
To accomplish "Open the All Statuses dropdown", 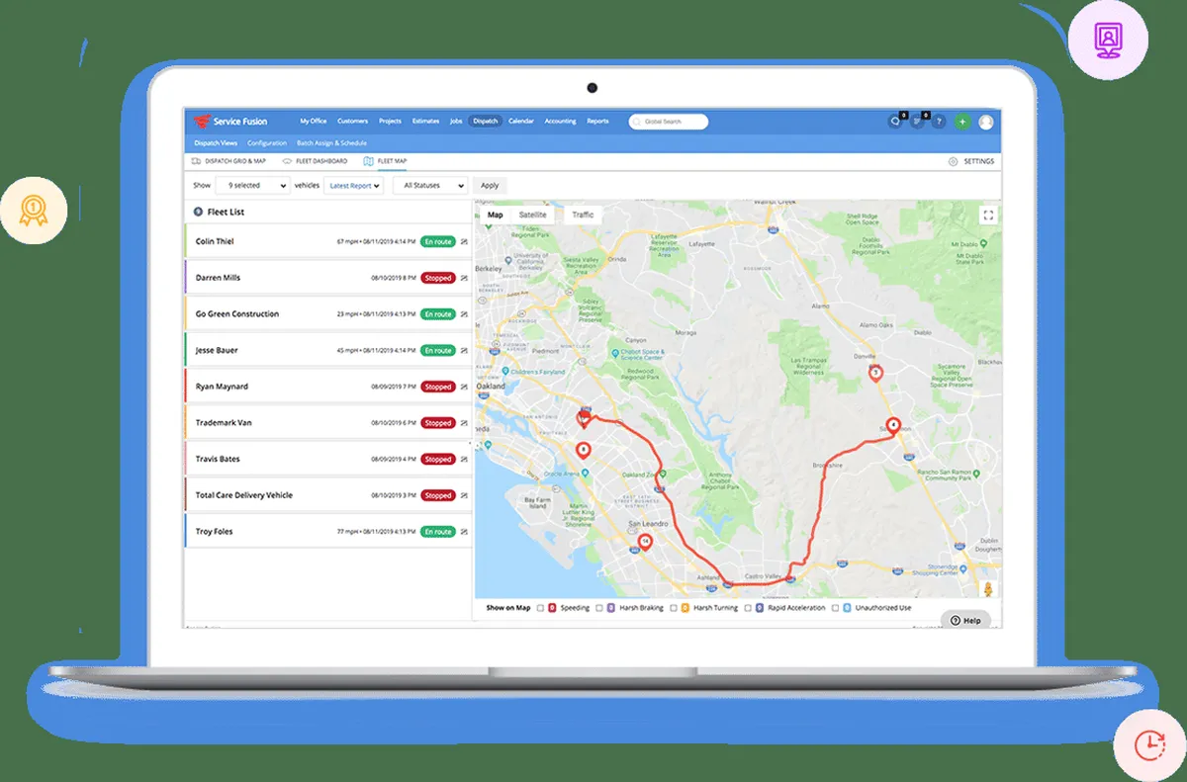I will pyautogui.click(x=430, y=185).
